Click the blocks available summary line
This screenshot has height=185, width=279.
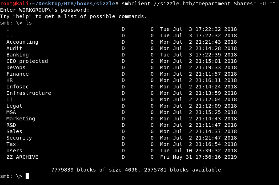[x=136, y=170]
